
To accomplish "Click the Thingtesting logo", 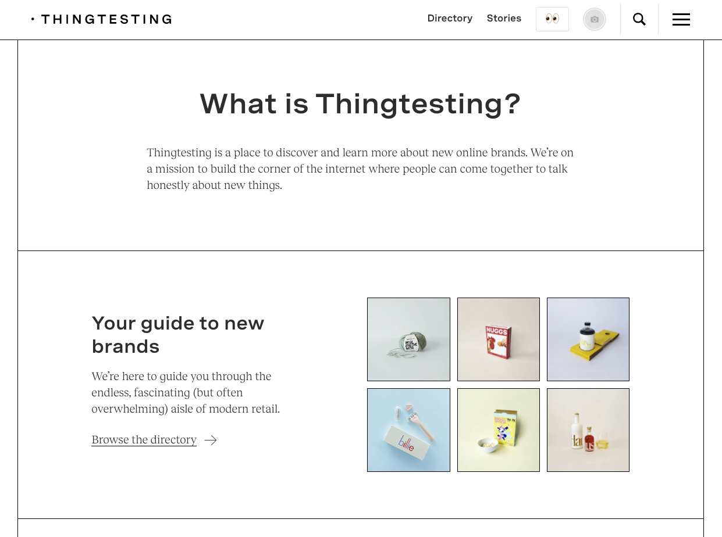I will pos(106,19).
